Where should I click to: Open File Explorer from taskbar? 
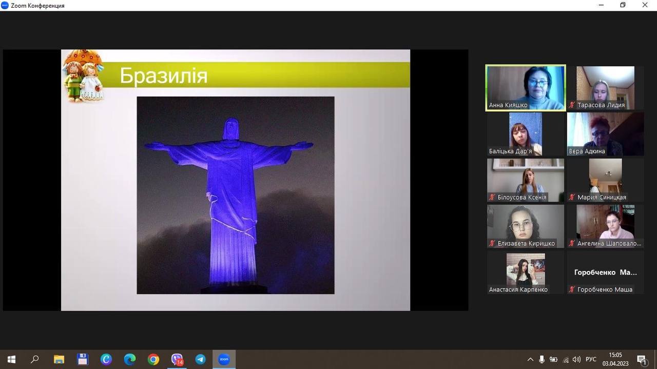59,359
